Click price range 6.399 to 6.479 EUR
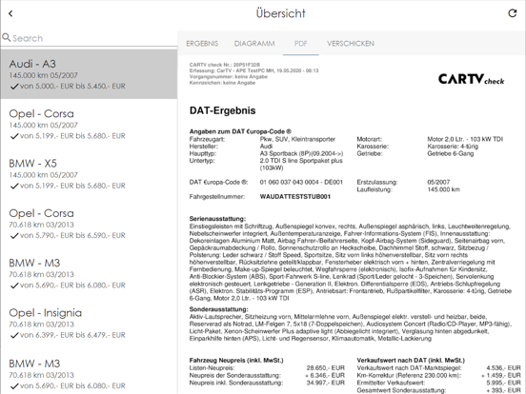 pyautogui.click(x=72, y=335)
